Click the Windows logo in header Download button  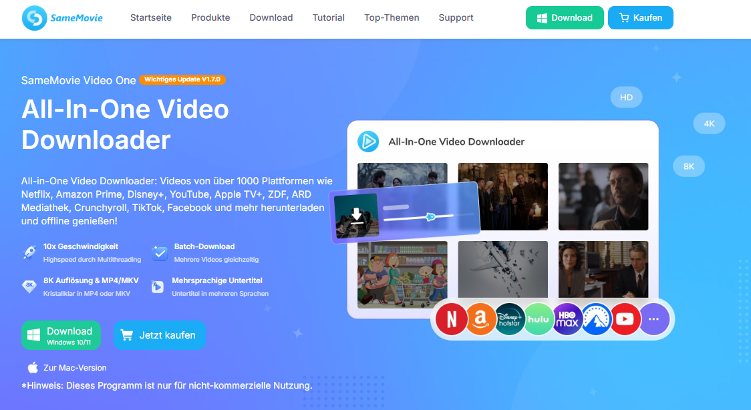pyautogui.click(x=542, y=18)
